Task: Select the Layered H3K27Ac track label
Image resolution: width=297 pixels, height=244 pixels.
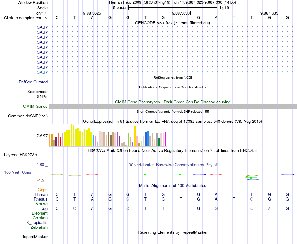Action: coord(20,155)
